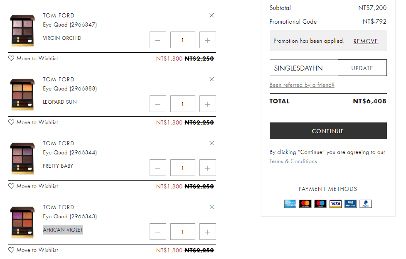Move Virgin Orchid to Wishlist
The height and width of the screenshot is (259, 406).
click(x=33, y=59)
